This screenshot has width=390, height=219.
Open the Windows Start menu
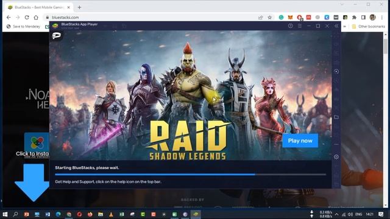tap(5, 214)
